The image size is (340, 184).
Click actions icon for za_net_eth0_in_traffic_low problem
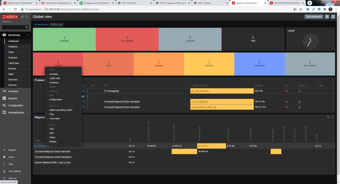coord(299,107)
